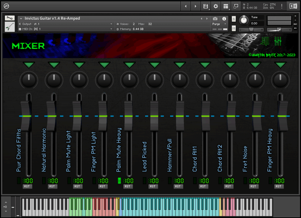The height and width of the screenshot is (218, 301).
Task: Reset Chord Alt2 with RST button
Action: (228, 186)
